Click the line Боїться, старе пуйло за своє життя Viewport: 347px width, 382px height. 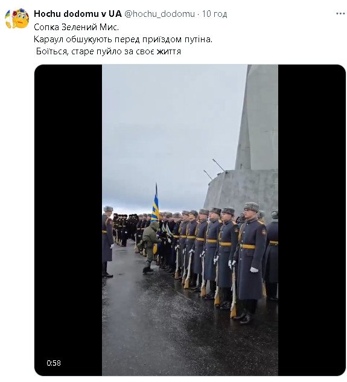tap(109, 51)
